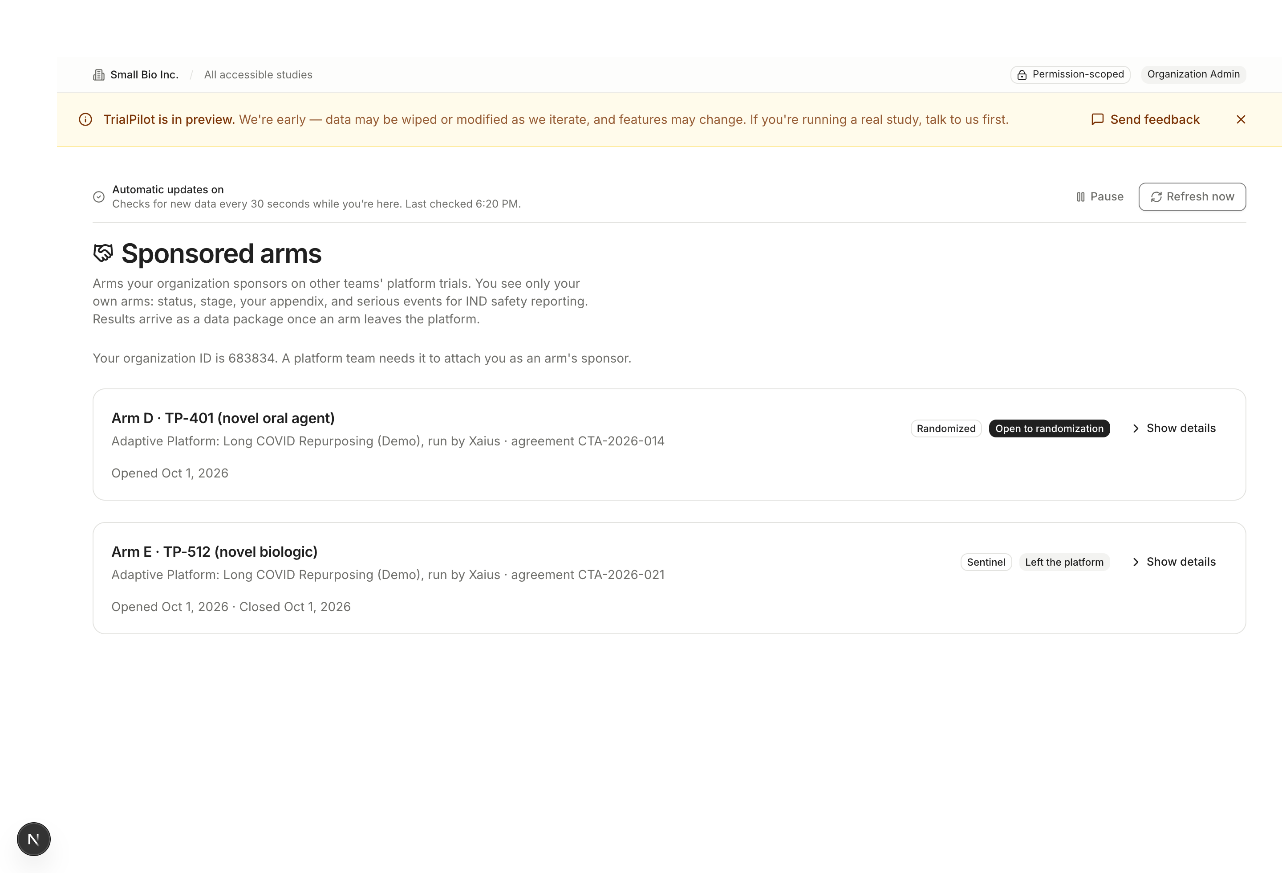This screenshot has width=1282, height=873.
Task: Click the Organization Admin role badge
Action: 1193,74
